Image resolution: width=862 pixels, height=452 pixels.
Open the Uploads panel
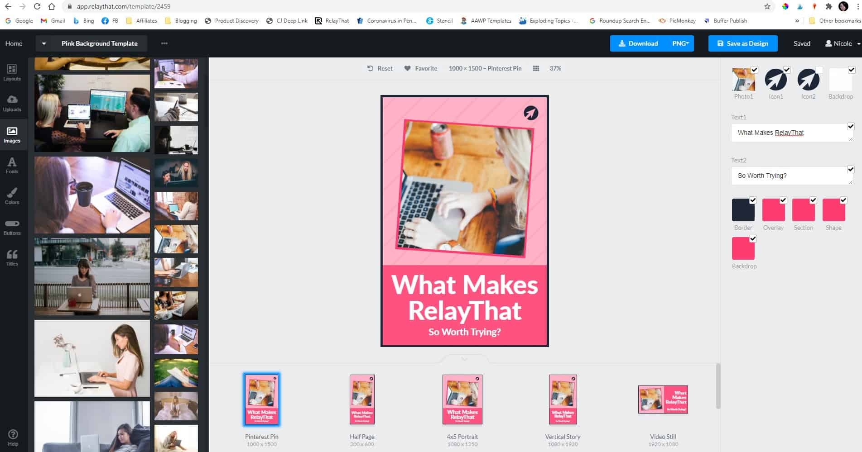(12, 104)
